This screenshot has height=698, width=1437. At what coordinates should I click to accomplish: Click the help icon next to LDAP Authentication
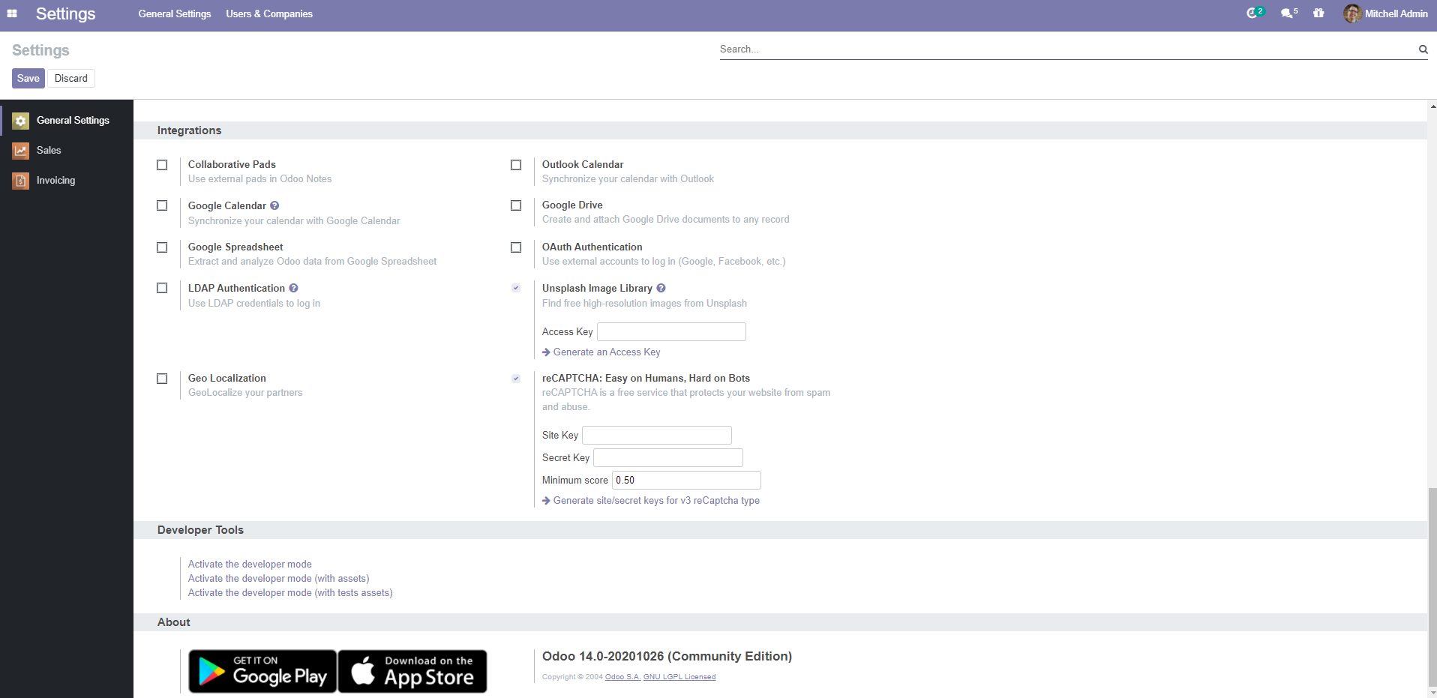point(294,288)
